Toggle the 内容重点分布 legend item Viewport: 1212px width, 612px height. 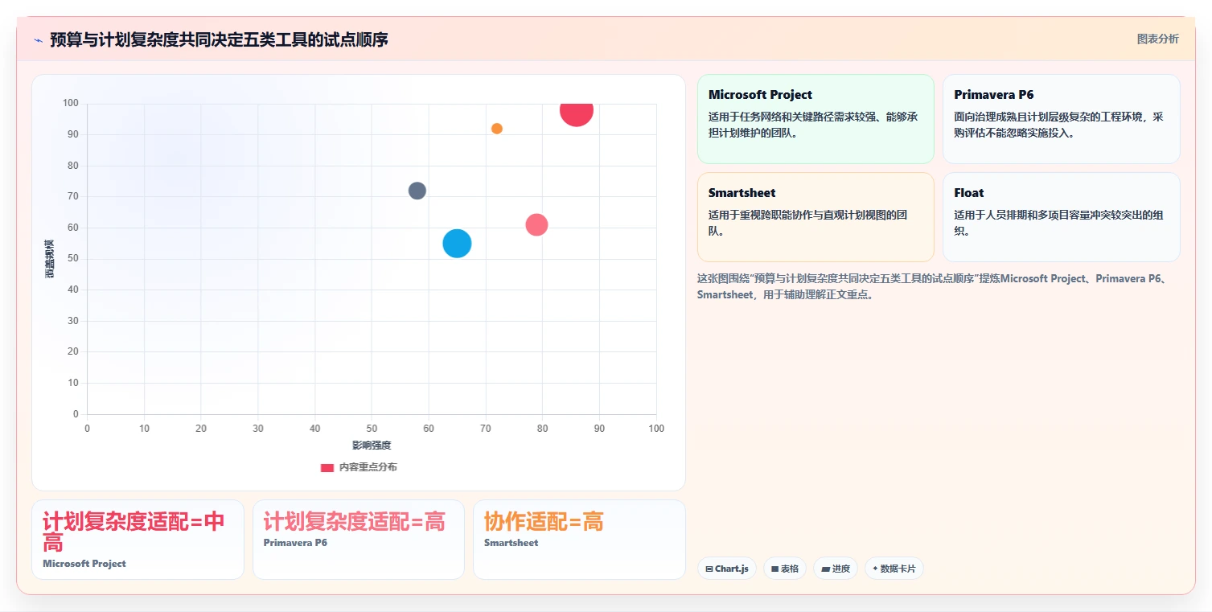pyautogui.click(x=359, y=467)
